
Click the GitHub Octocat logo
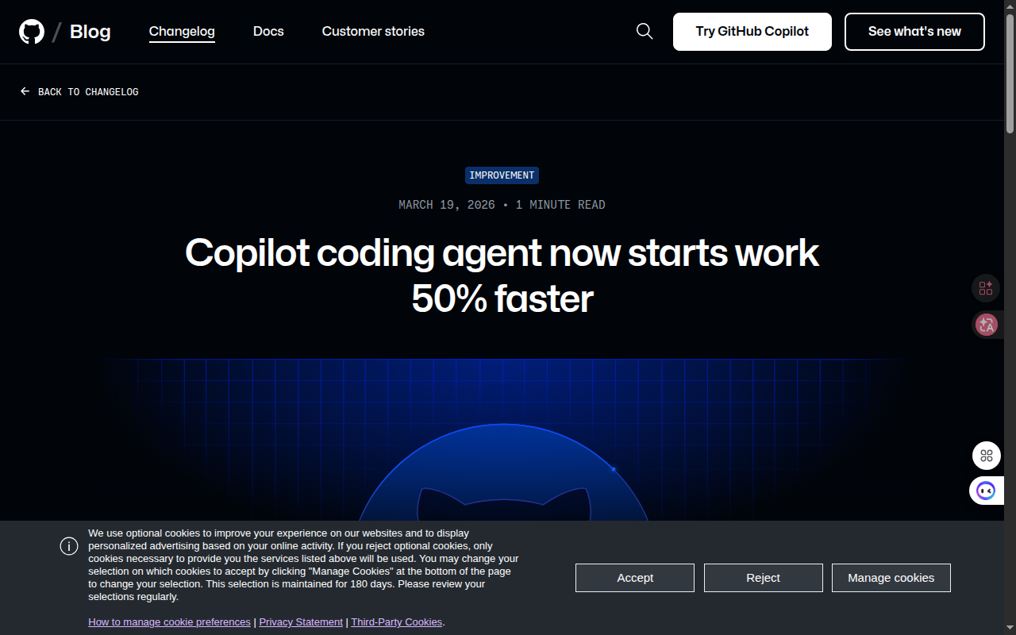(32, 32)
